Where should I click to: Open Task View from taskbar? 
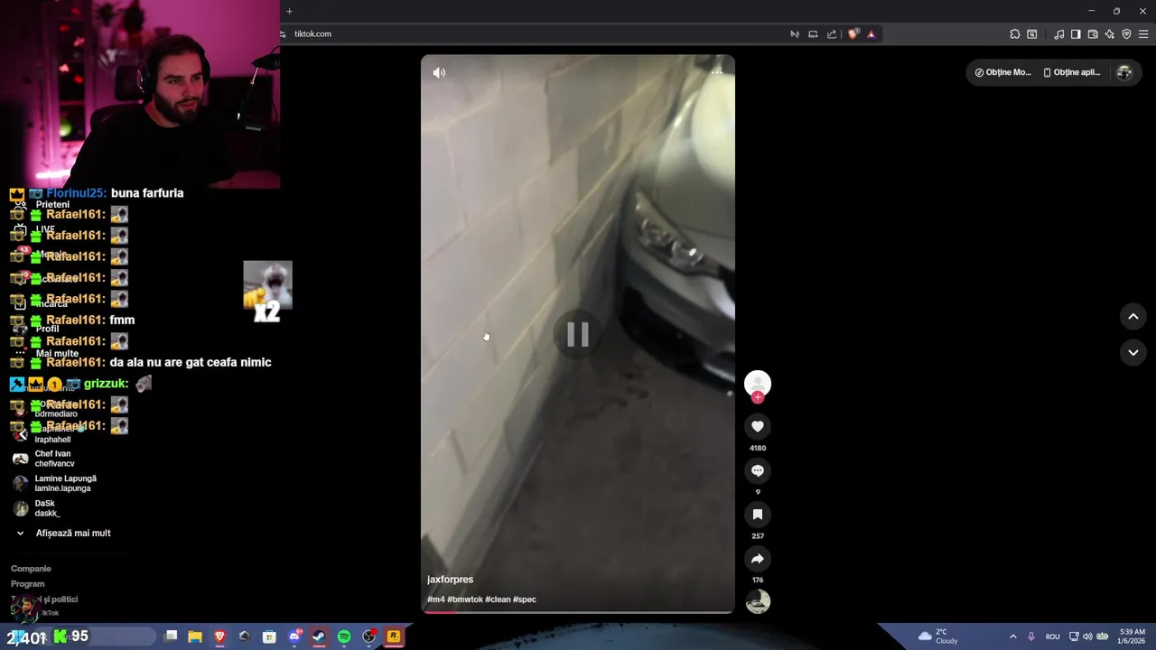coord(171,636)
